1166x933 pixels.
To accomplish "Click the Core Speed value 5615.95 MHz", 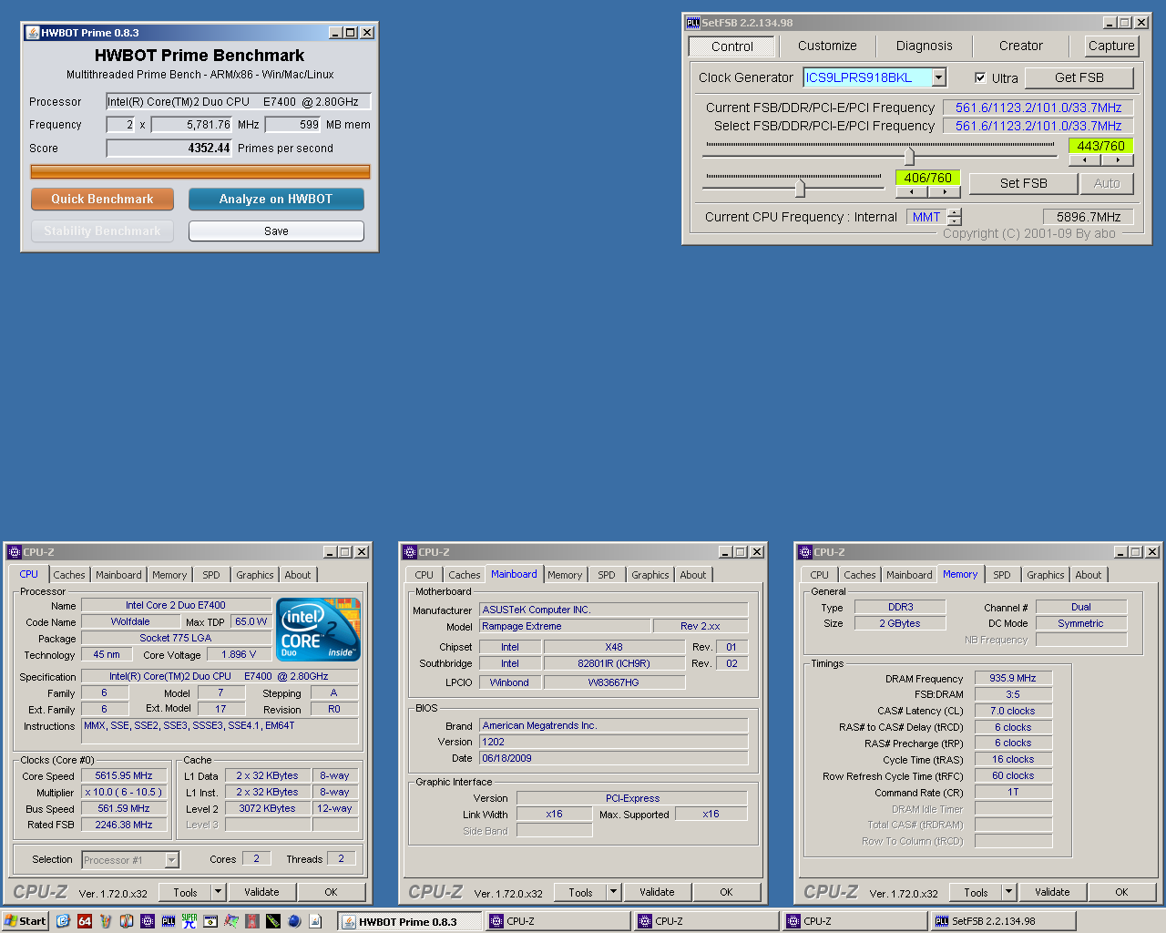I will pyautogui.click(x=124, y=776).
